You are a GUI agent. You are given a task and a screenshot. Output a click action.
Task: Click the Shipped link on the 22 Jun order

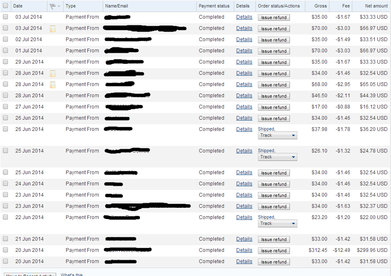click(x=266, y=217)
